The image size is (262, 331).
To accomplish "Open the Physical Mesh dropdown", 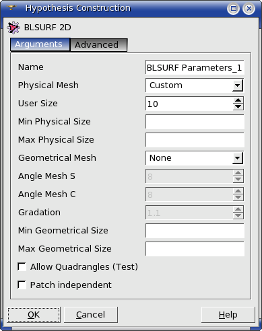I will tap(195, 85).
